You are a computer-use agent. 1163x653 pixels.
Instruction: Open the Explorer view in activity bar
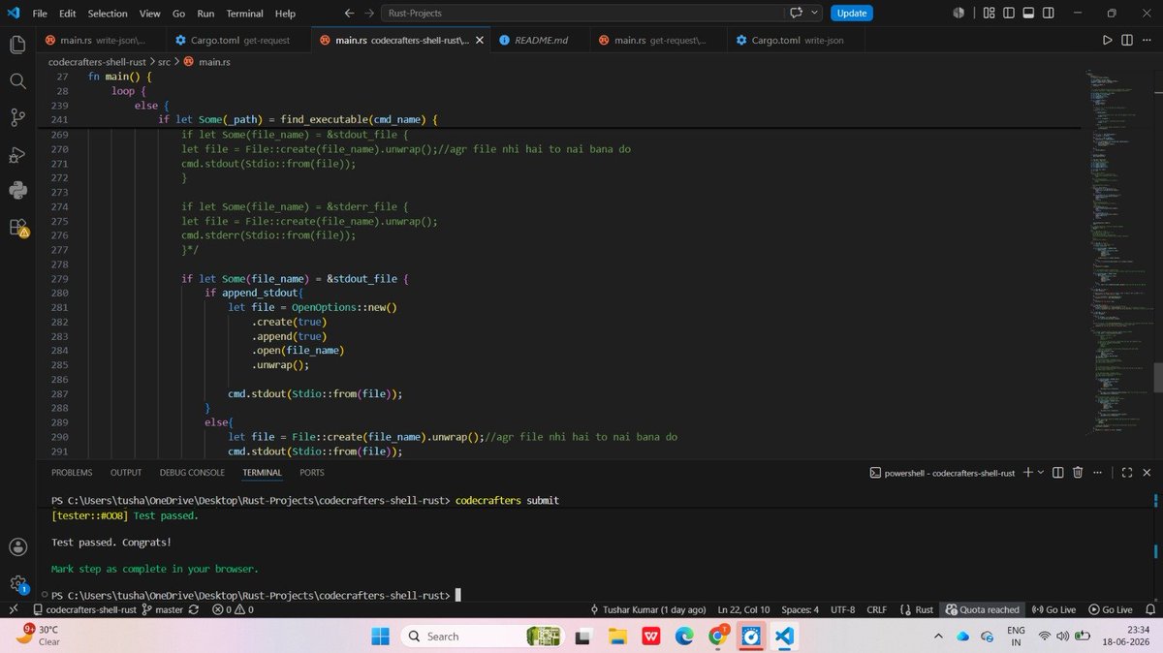tap(17, 45)
